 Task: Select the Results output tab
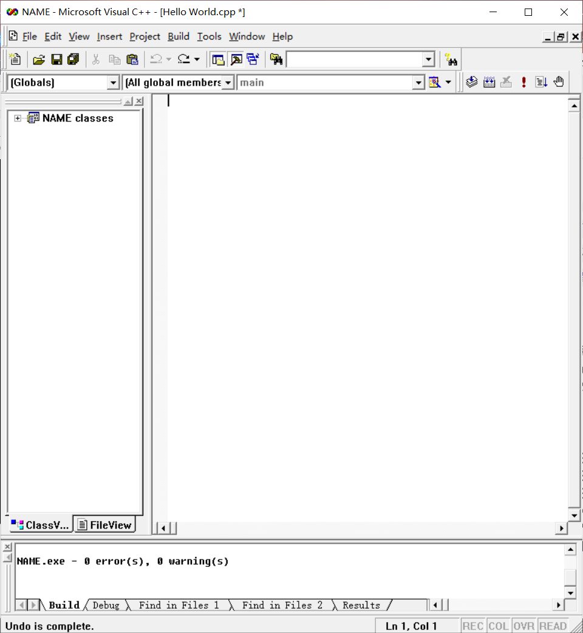(x=361, y=605)
